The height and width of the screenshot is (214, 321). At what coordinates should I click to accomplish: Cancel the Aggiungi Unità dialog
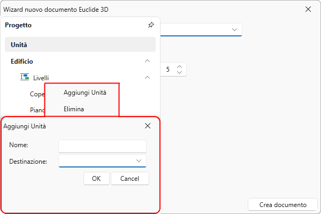[x=130, y=178]
